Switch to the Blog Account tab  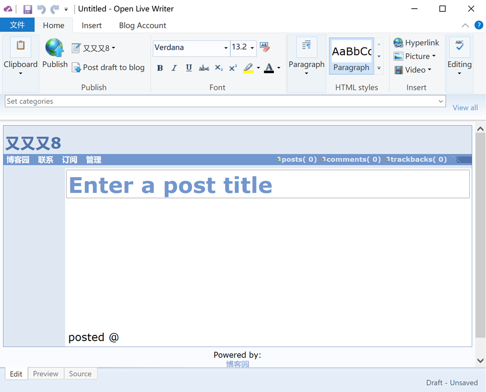click(x=143, y=26)
